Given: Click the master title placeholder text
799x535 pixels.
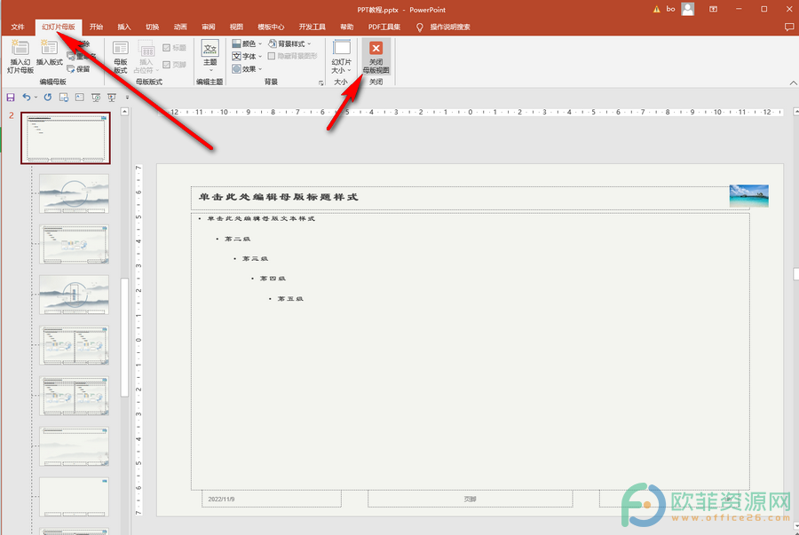Looking at the screenshot, I should click(278, 198).
